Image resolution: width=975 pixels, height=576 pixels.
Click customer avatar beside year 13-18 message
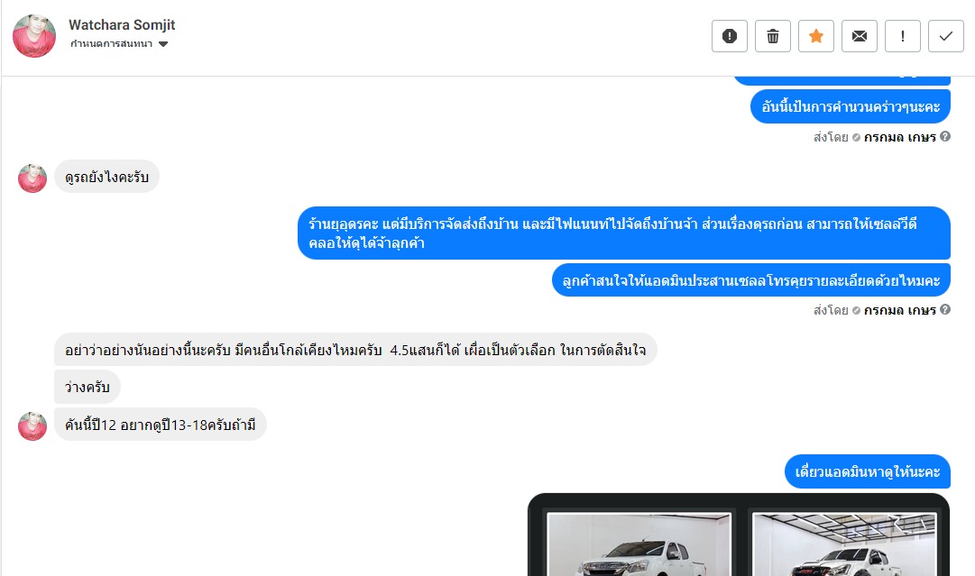click(x=32, y=426)
